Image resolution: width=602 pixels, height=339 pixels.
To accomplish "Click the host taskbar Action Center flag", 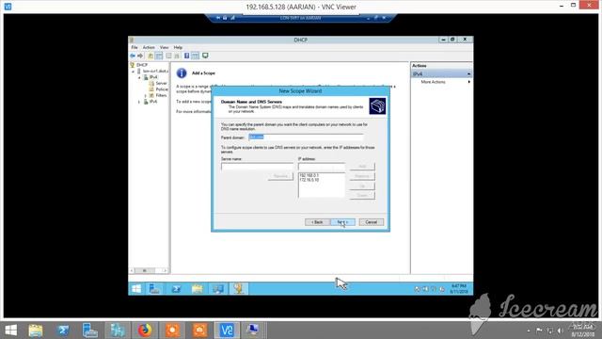I will tap(539, 331).
